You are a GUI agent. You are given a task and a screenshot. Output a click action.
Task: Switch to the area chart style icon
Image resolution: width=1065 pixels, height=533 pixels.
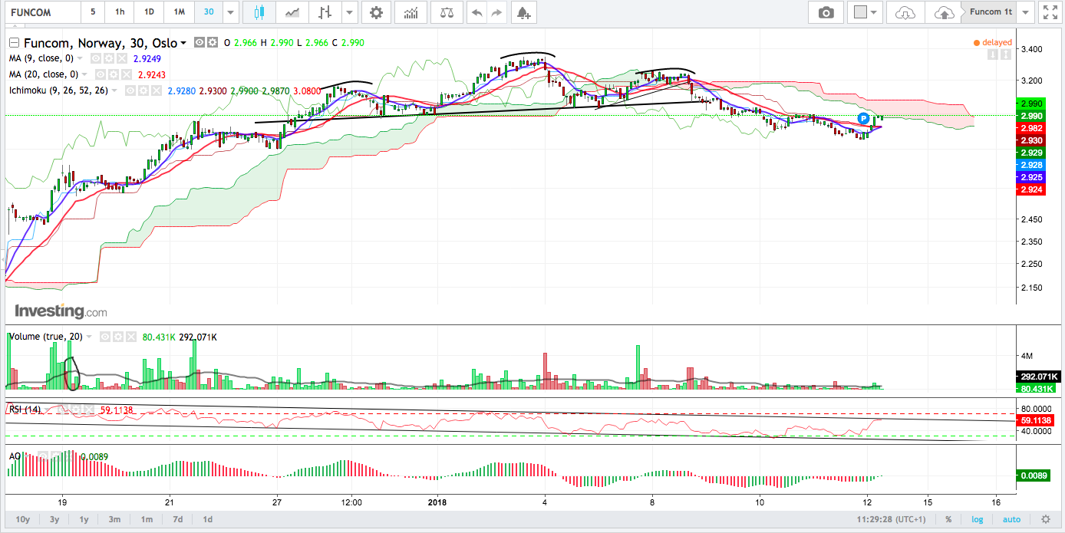pyautogui.click(x=292, y=12)
